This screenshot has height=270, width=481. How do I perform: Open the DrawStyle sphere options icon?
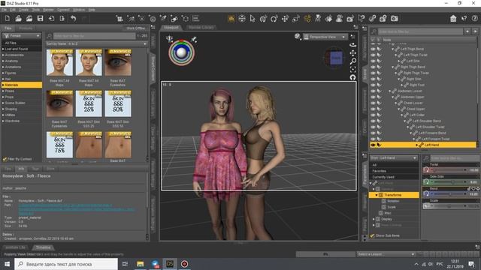pos(298,37)
